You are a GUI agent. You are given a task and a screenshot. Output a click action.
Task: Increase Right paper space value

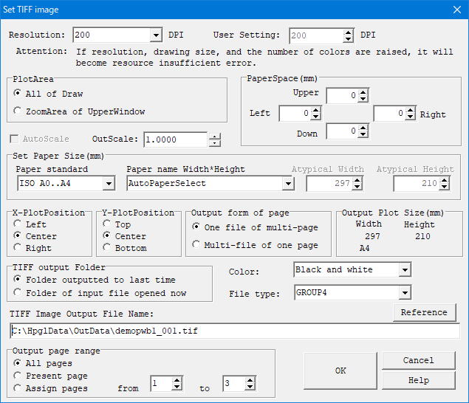click(411, 110)
